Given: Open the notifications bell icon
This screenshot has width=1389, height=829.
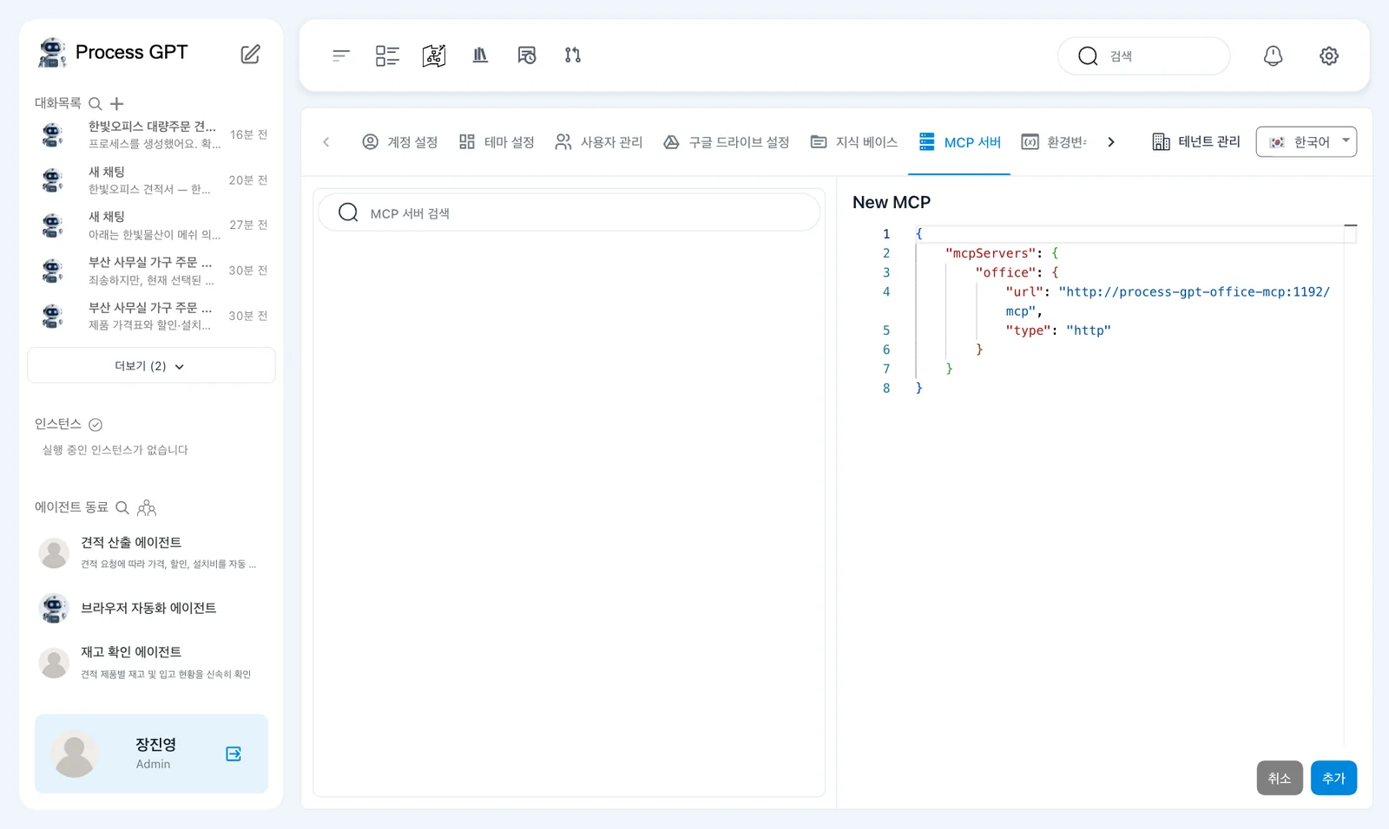Looking at the screenshot, I should (x=1273, y=55).
